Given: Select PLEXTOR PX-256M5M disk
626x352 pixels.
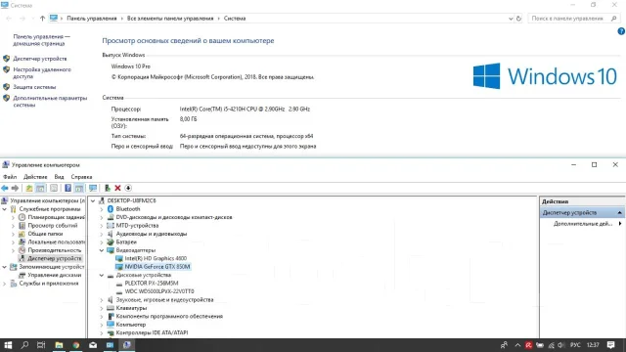Looking at the screenshot, I should tap(152, 284).
